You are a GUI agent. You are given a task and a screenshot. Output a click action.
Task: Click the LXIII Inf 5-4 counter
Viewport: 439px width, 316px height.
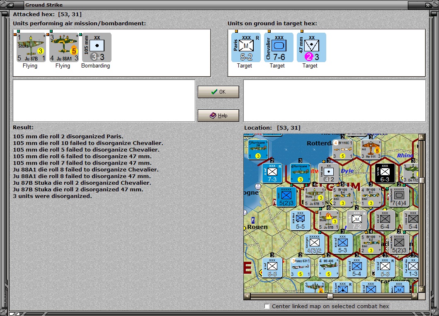pyautogui.click(x=411, y=220)
